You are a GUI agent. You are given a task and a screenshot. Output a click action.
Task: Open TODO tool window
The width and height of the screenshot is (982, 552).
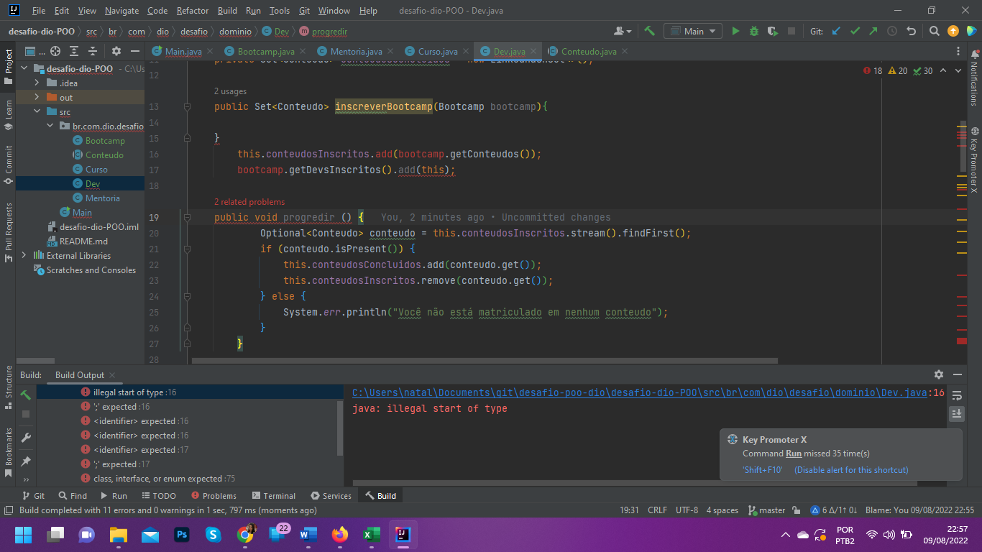tap(158, 496)
